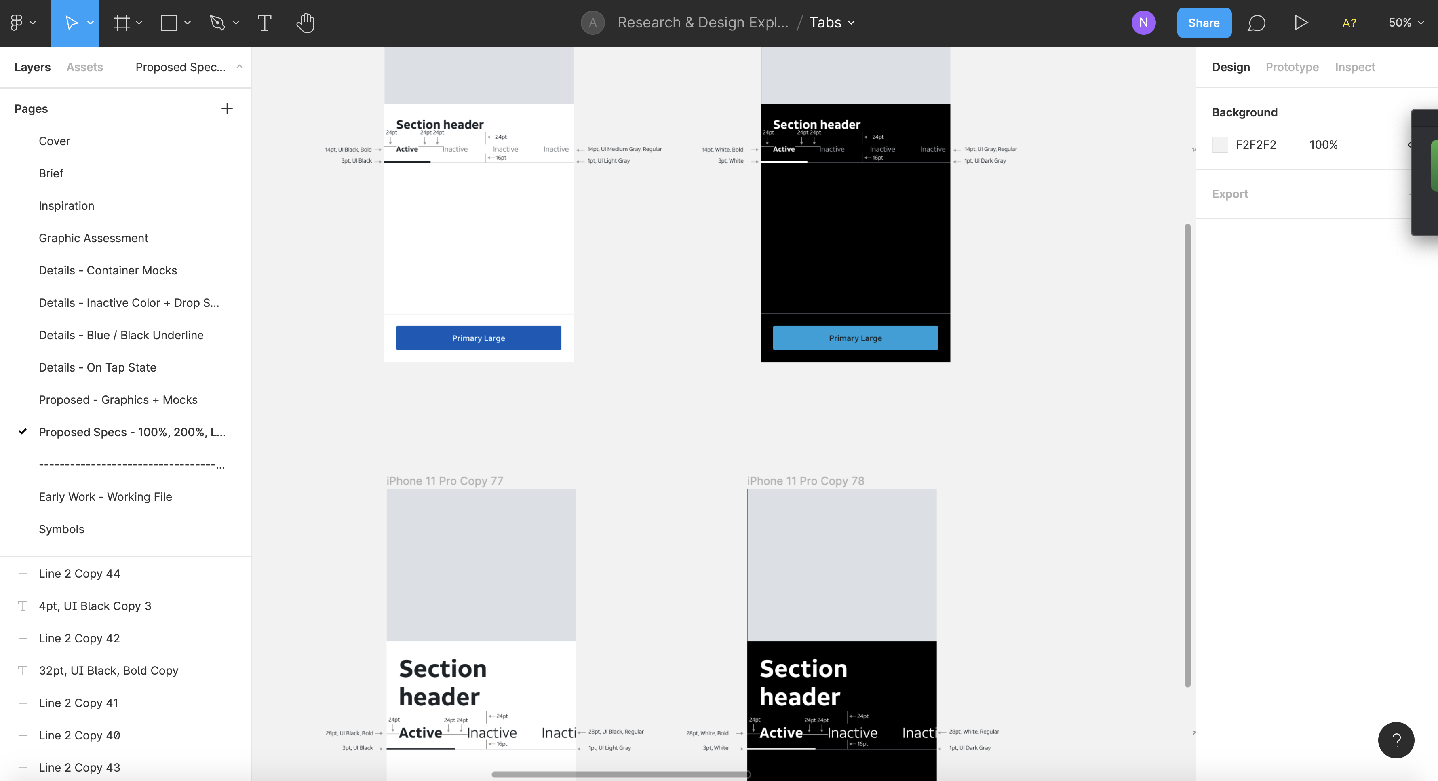Open the help question mark button
Image resolution: width=1438 pixels, height=781 pixels.
tap(1396, 740)
